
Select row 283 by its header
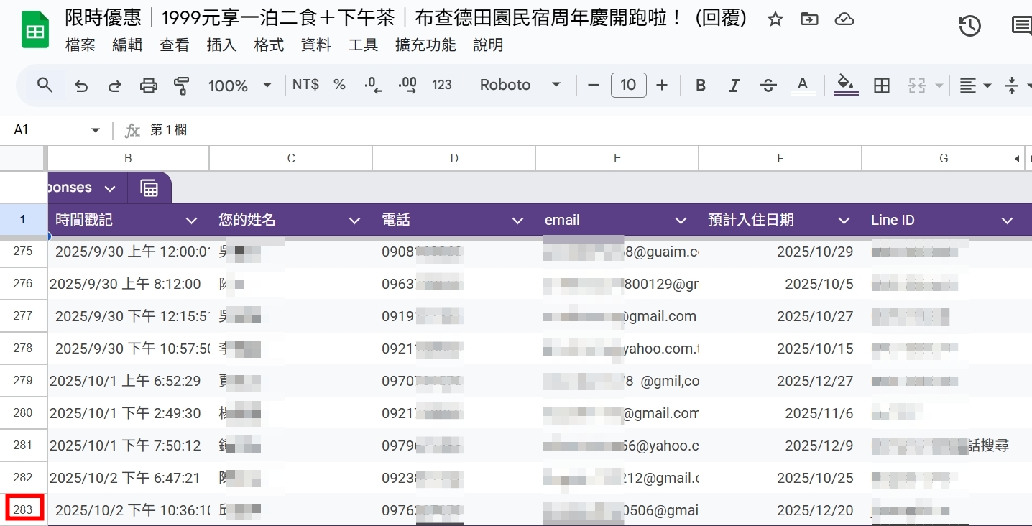click(24, 509)
